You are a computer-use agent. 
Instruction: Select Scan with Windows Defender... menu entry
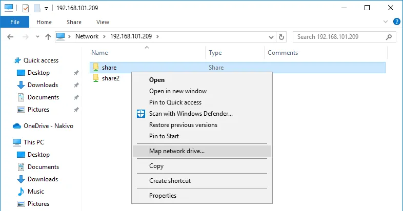click(x=191, y=114)
